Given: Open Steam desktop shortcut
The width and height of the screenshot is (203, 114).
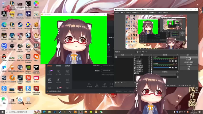Looking at the screenshot, I should 20,26.
